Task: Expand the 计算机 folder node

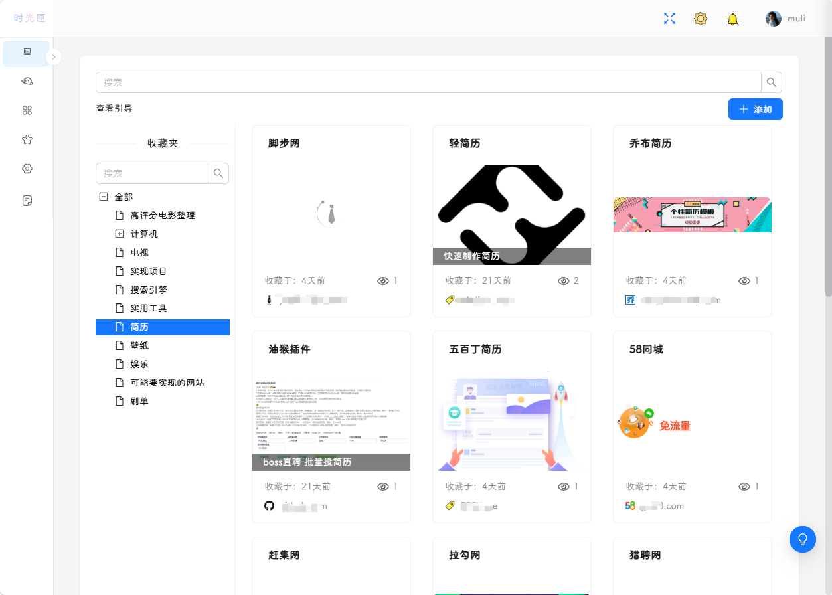Action: (120, 234)
